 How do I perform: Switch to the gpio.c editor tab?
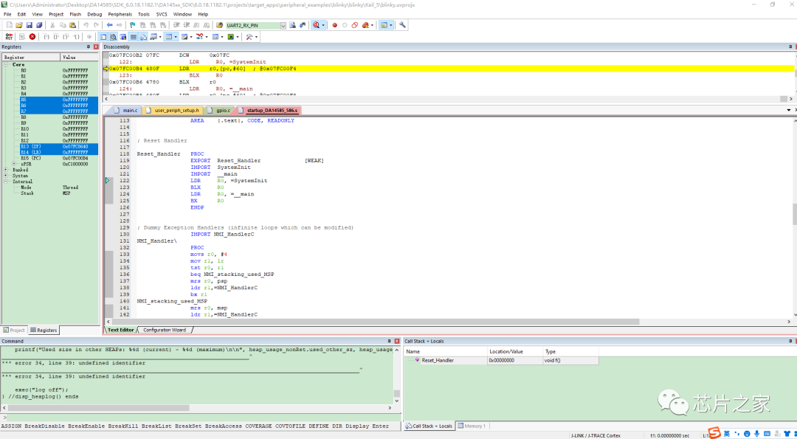pyautogui.click(x=219, y=110)
